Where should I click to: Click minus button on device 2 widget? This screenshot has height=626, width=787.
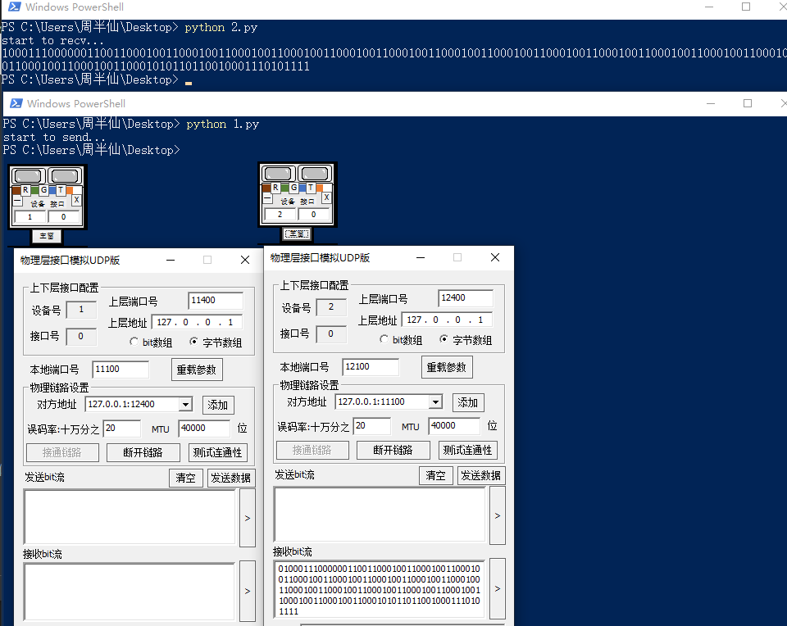[267, 198]
